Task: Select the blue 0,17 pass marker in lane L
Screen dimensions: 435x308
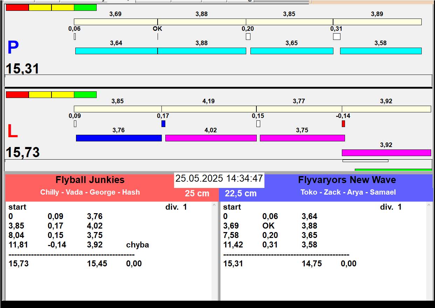Action: click(163, 124)
